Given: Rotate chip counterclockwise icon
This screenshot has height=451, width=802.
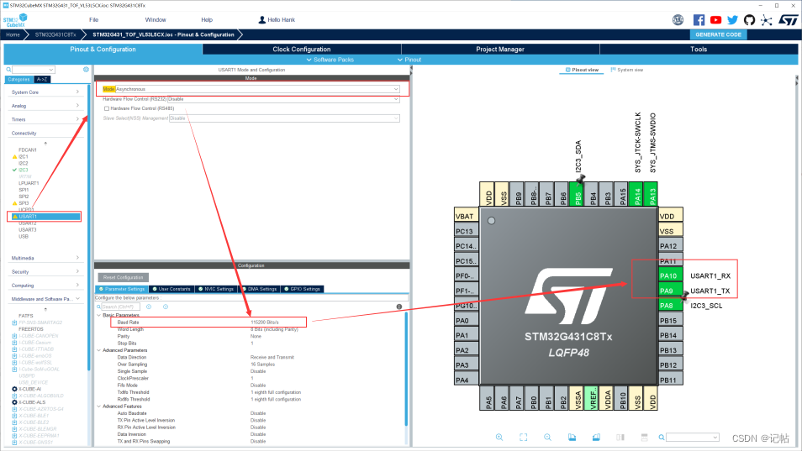Looking at the screenshot, I should click(596, 438).
